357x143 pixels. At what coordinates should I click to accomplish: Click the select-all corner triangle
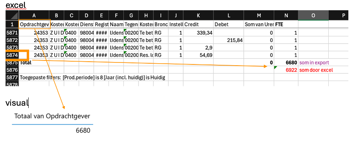click(x=12, y=15)
